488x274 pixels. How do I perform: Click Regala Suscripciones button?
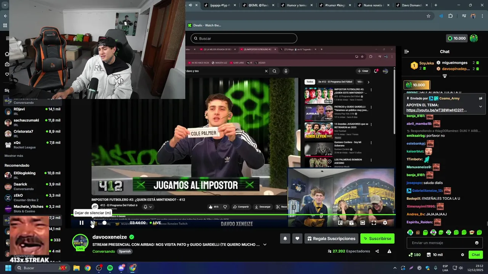point(331,239)
